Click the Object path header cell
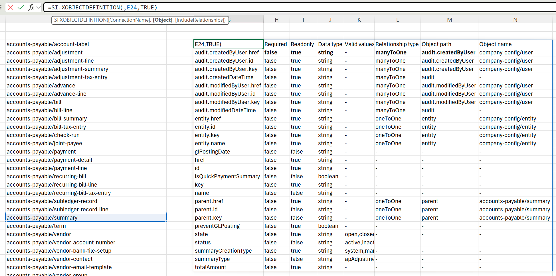The height and width of the screenshot is (276, 556). [x=449, y=44]
